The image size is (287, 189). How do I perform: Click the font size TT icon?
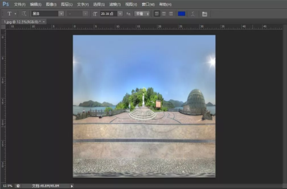click(x=95, y=14)
